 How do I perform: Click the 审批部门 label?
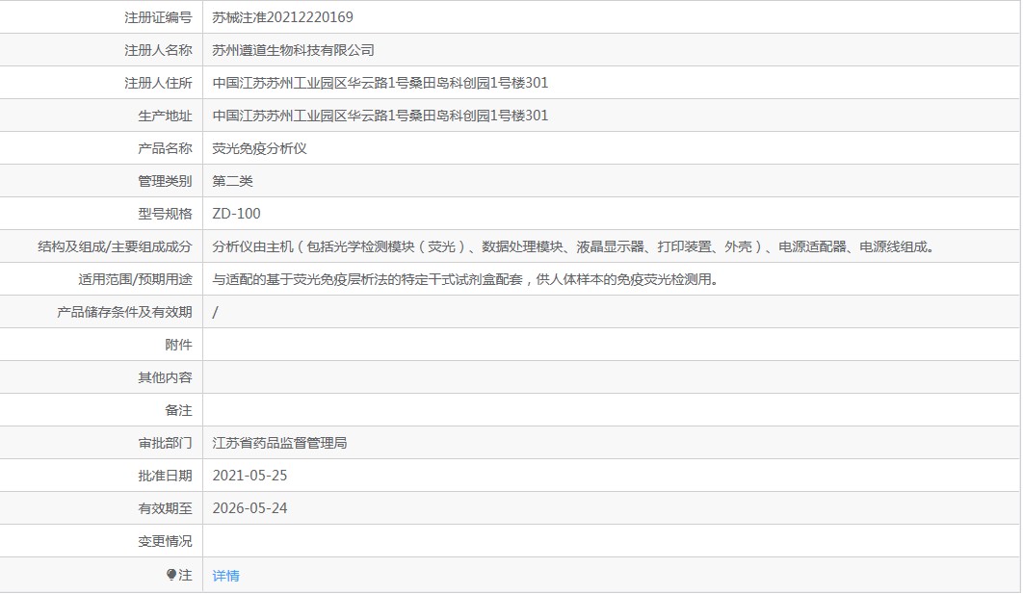coord(165,444)
